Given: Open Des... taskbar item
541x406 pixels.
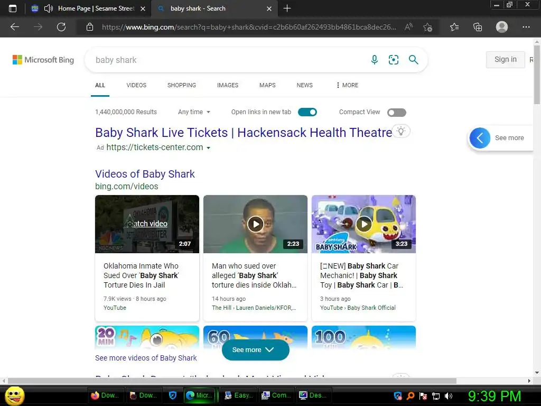Looking at the screenshot, I should pos(314,395).
